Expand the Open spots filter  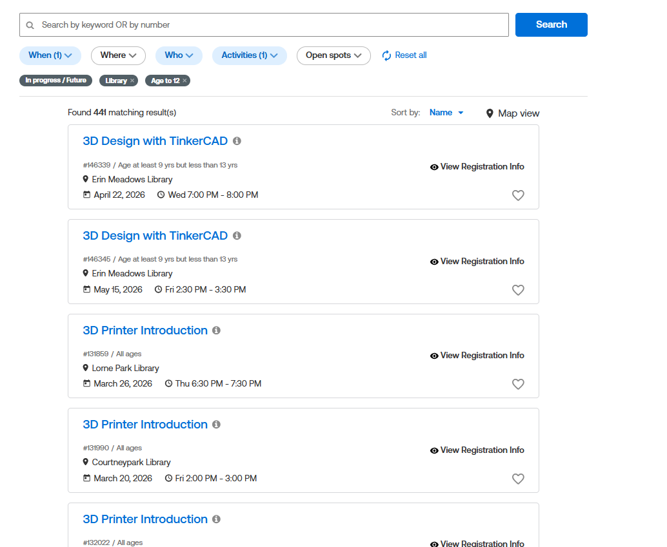(x=333, y=55)
